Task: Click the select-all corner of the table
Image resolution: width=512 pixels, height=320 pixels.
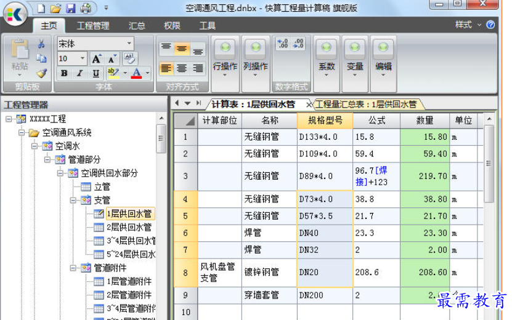Action: point(186,121)
